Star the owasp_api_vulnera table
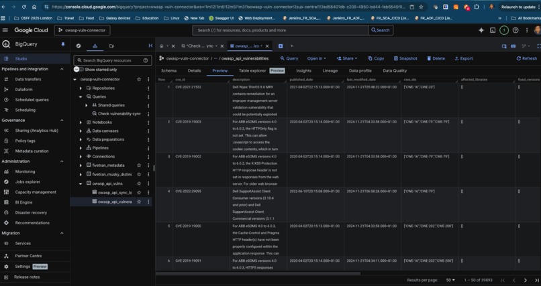The height and width of the screenshot is (286, 541). pos(139,202)
